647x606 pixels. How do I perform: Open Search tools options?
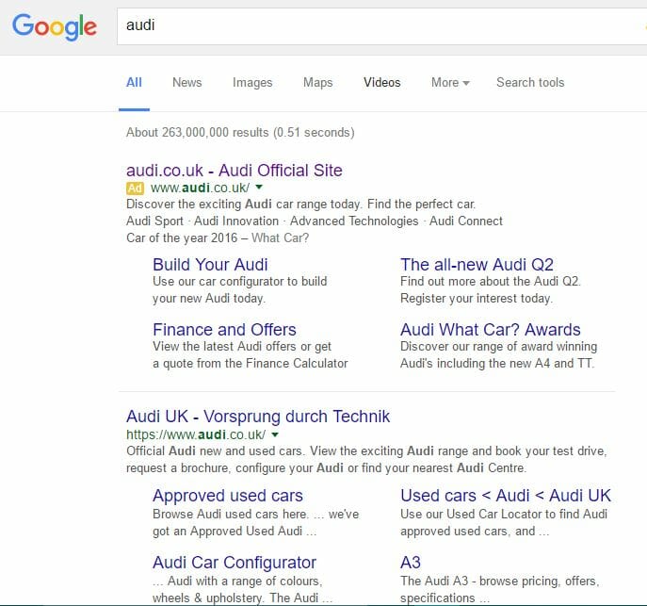[530, 83]
